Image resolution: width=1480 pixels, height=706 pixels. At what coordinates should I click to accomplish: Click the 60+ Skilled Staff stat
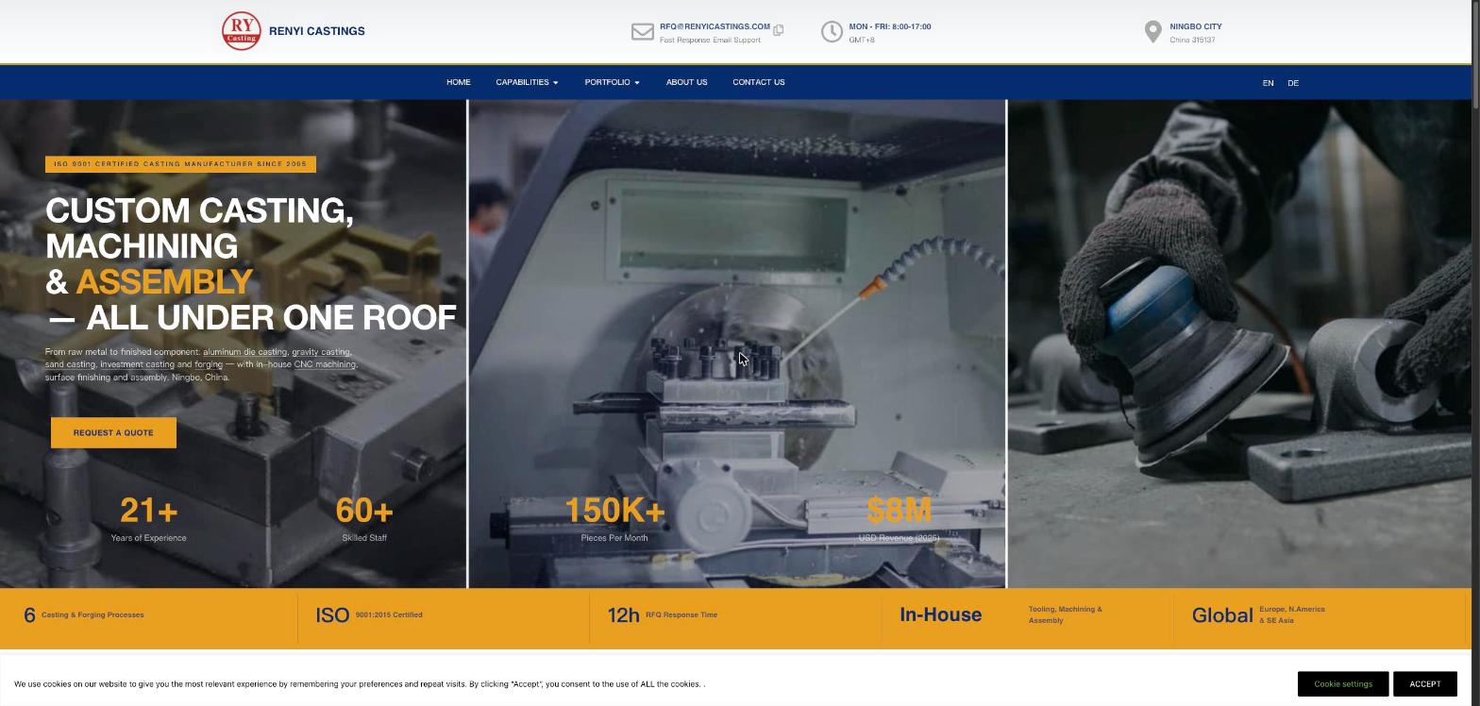(x=364, y=519)
